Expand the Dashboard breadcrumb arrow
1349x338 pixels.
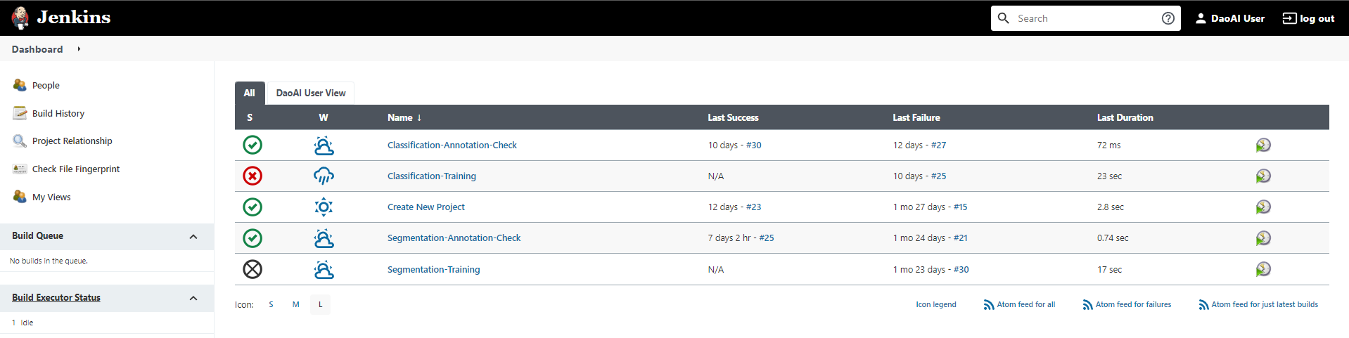(x=79, y=49)
